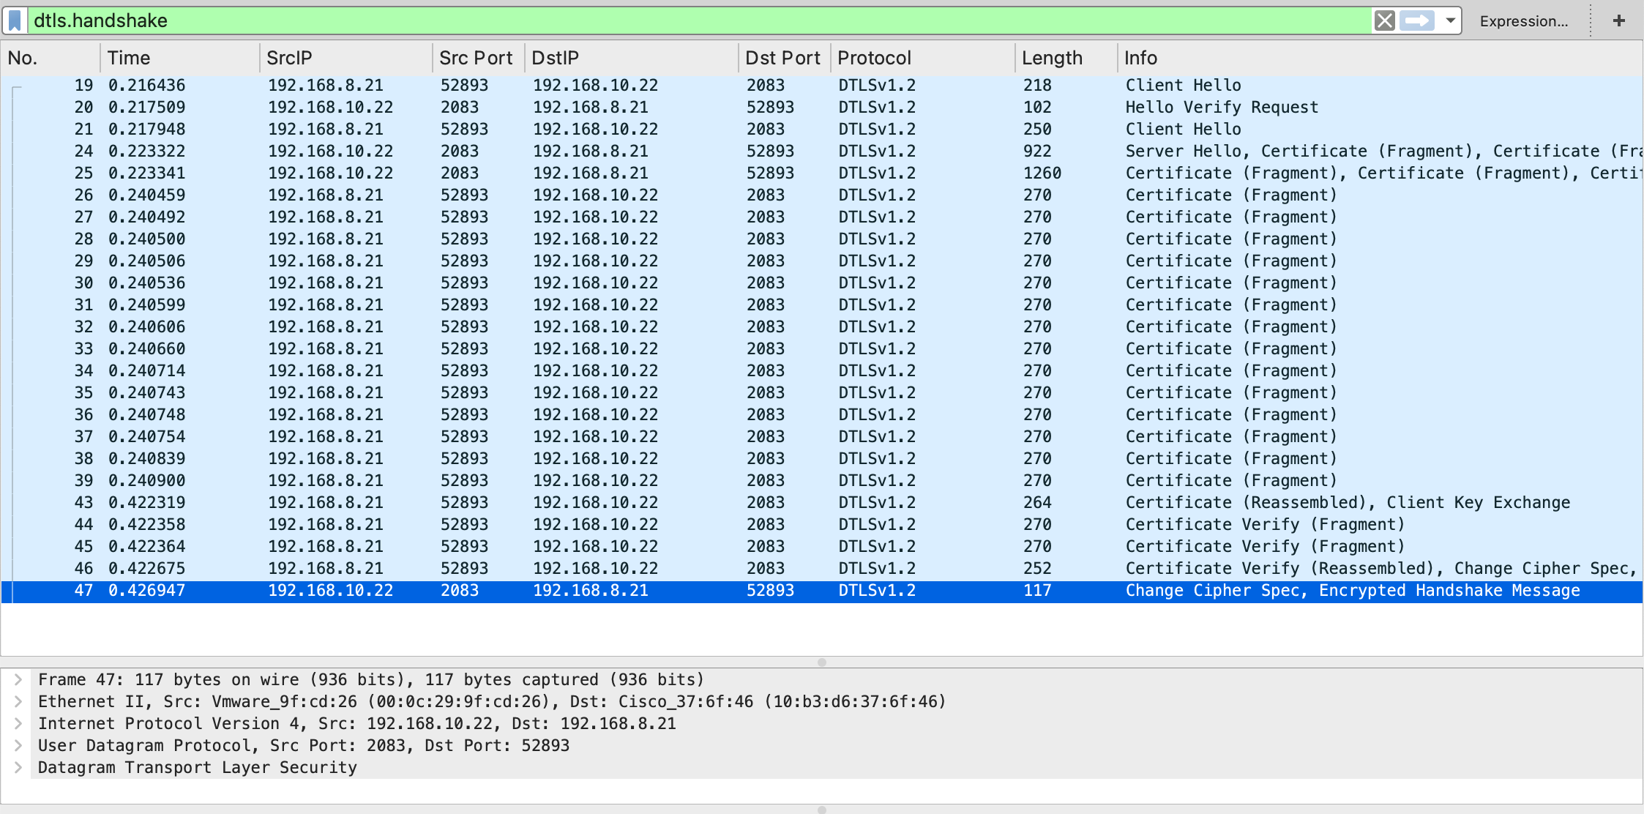This screenshot has height=814, width=1644.
Task: Open the filter history dropdown
Action: [x=1450, y=20]
